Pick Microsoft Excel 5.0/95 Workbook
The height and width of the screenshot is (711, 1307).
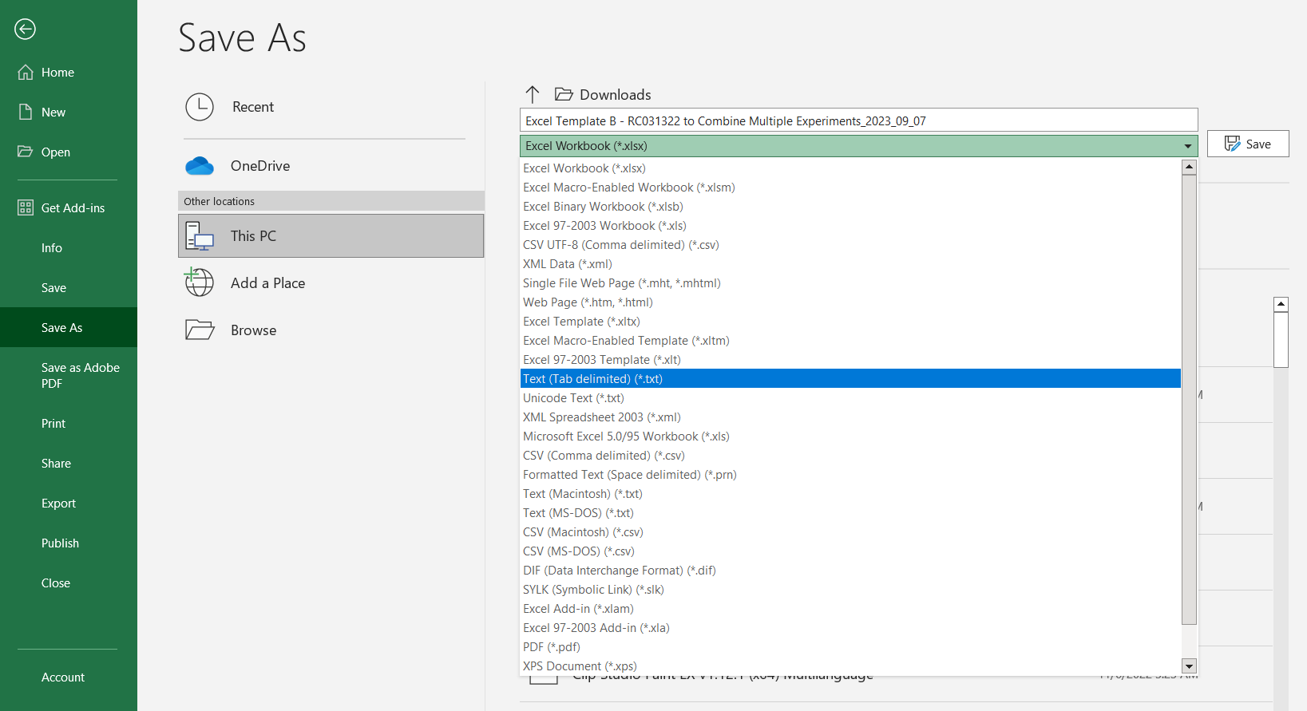pos(850,436)
